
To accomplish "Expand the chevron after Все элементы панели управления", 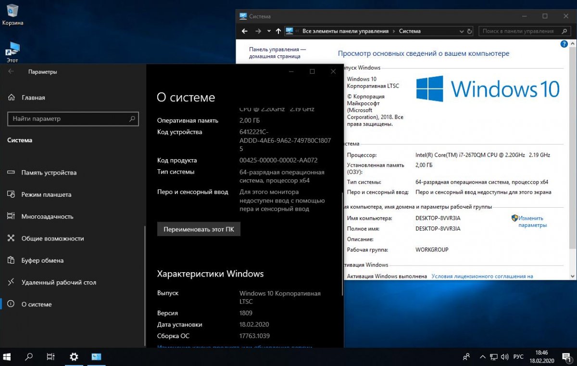I will point(394,31).
